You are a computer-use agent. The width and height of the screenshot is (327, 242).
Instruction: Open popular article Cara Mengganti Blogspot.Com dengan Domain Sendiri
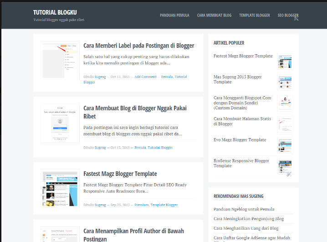242,103
